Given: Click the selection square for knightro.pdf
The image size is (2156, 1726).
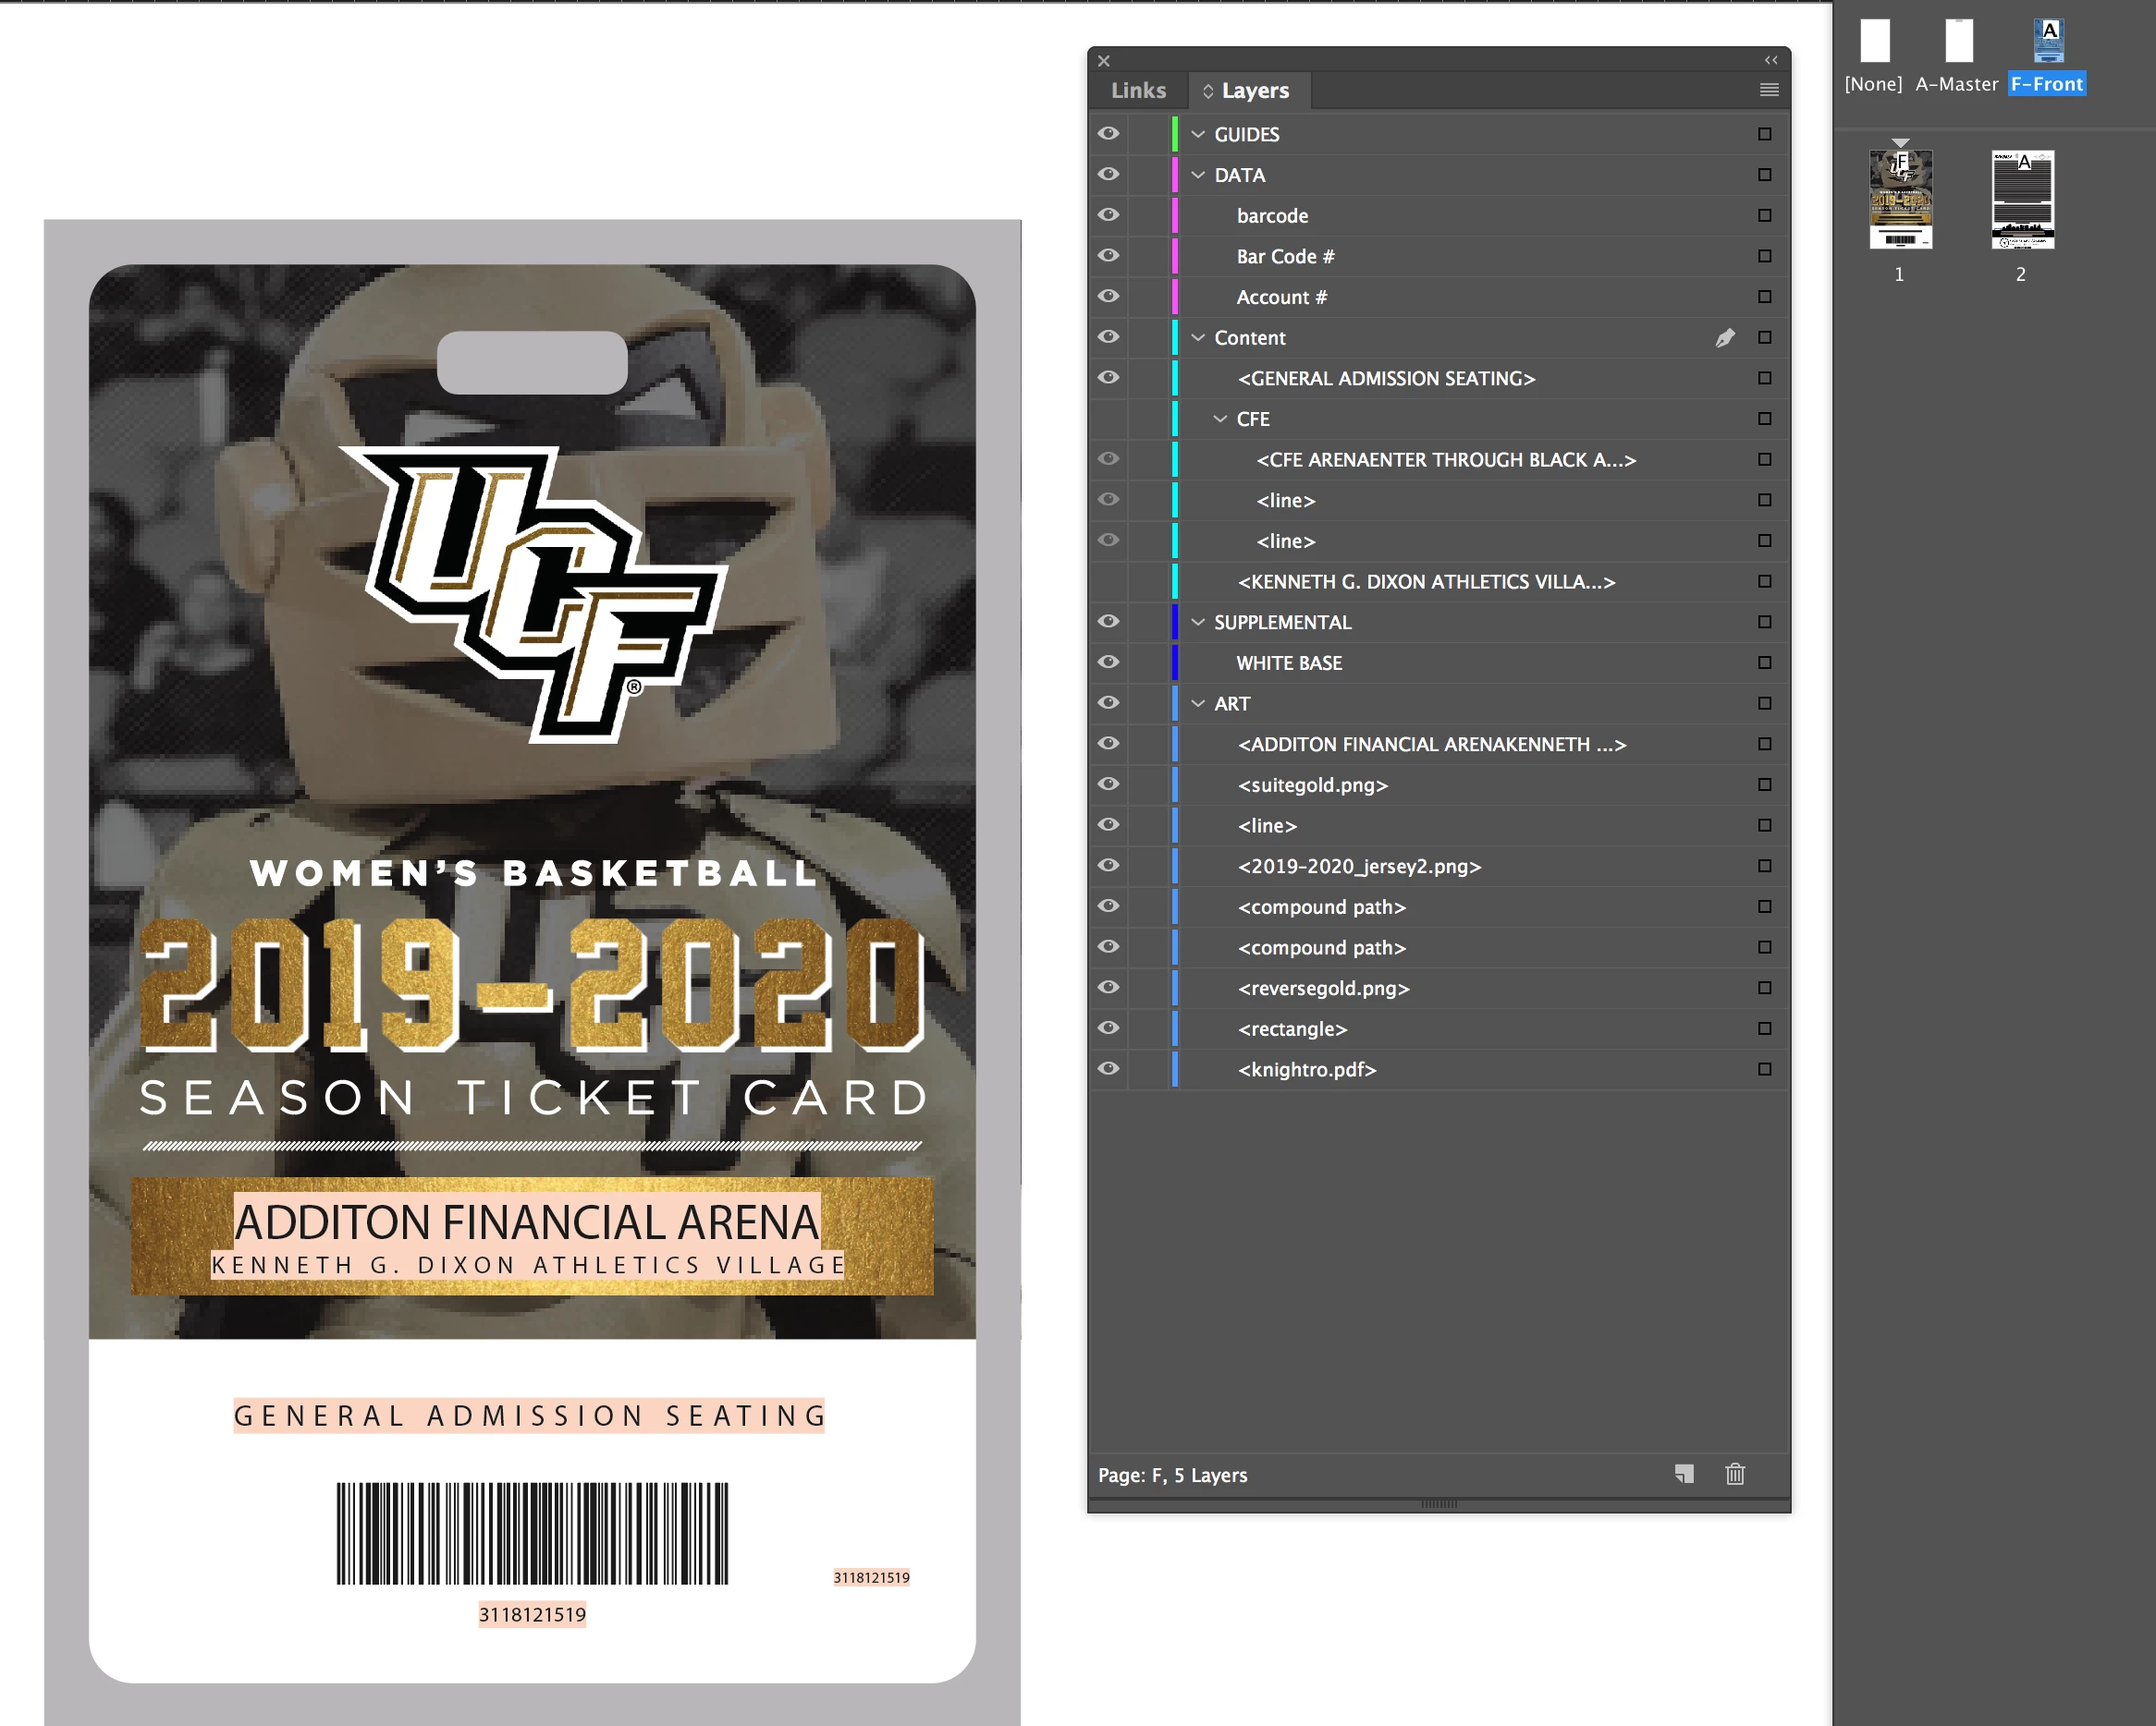Looking at the screenshot, I should tap(1764, 1069).
